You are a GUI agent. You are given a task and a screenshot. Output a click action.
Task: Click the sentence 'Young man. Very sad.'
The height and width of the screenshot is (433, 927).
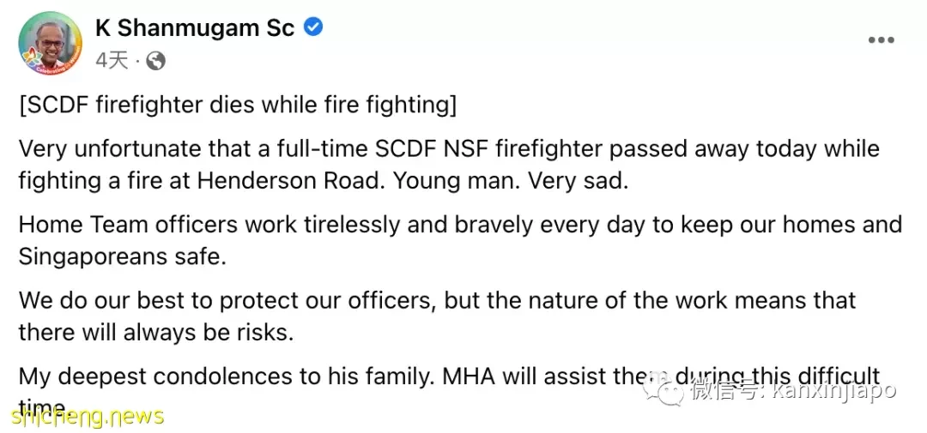coord(510,181)
